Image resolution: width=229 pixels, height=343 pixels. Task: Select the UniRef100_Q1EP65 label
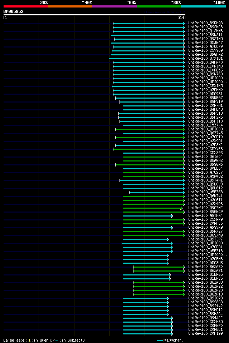(205, 275)
